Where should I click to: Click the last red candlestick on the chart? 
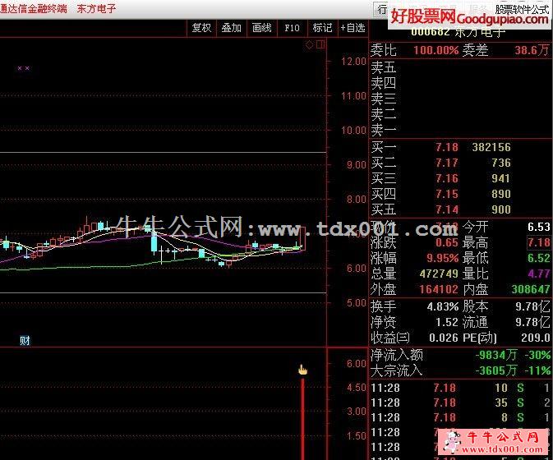(x=302, y=238)
